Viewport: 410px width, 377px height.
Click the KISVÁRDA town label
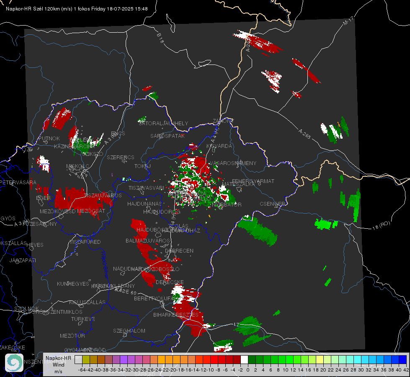[219, 146]
